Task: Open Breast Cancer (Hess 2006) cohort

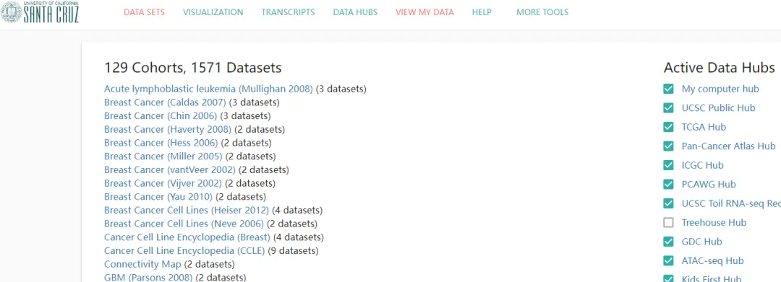Action: (161, 143)
